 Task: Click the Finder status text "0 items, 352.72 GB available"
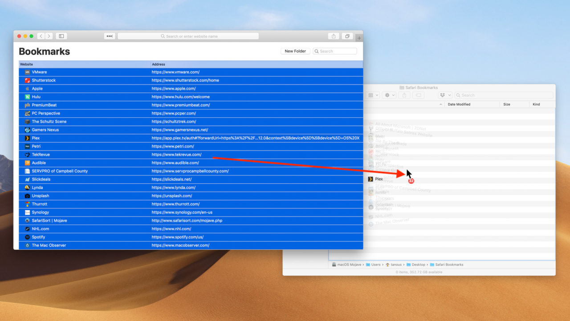click(419, 272)
